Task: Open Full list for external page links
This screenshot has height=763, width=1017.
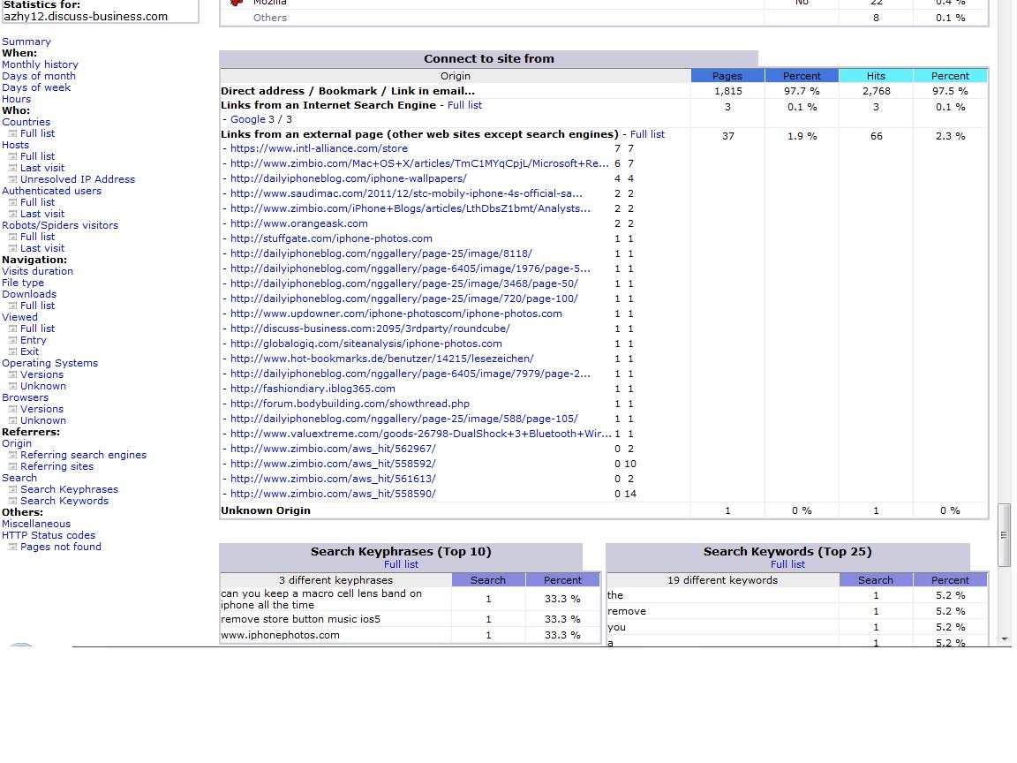Action: (647, 134)
